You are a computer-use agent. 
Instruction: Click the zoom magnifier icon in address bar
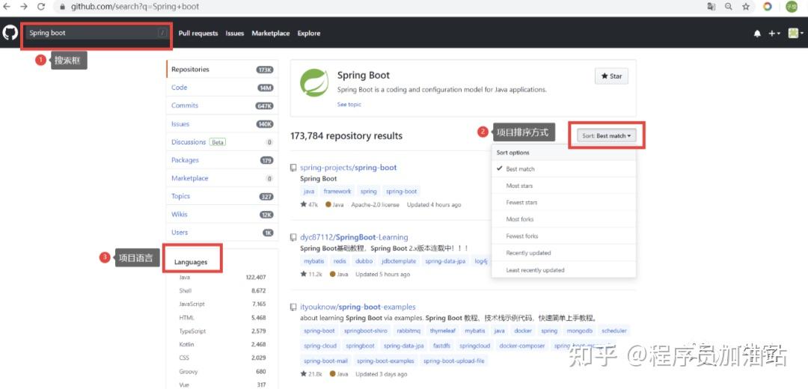[729, 7]
